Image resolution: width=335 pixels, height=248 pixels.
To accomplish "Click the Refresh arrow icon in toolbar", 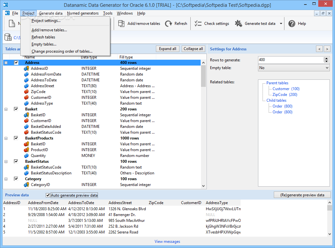I will point(168,24).
